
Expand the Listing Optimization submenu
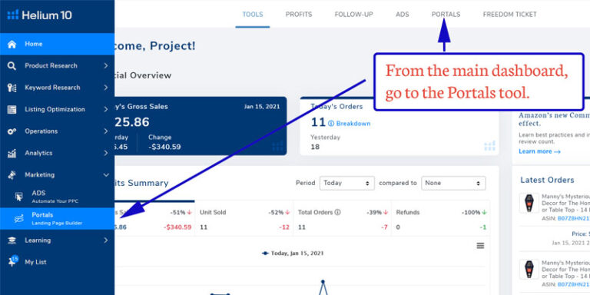[106, 110]
